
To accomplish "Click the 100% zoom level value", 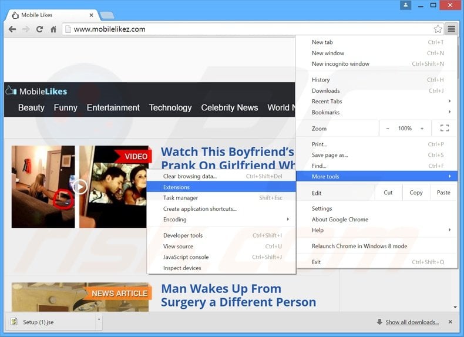I will (405, 129).
